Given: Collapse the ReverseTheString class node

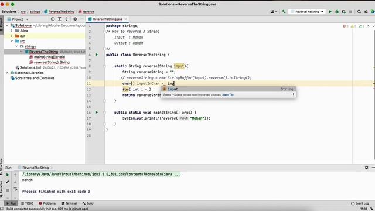Looking at the screenshot, I should [21, 52].
